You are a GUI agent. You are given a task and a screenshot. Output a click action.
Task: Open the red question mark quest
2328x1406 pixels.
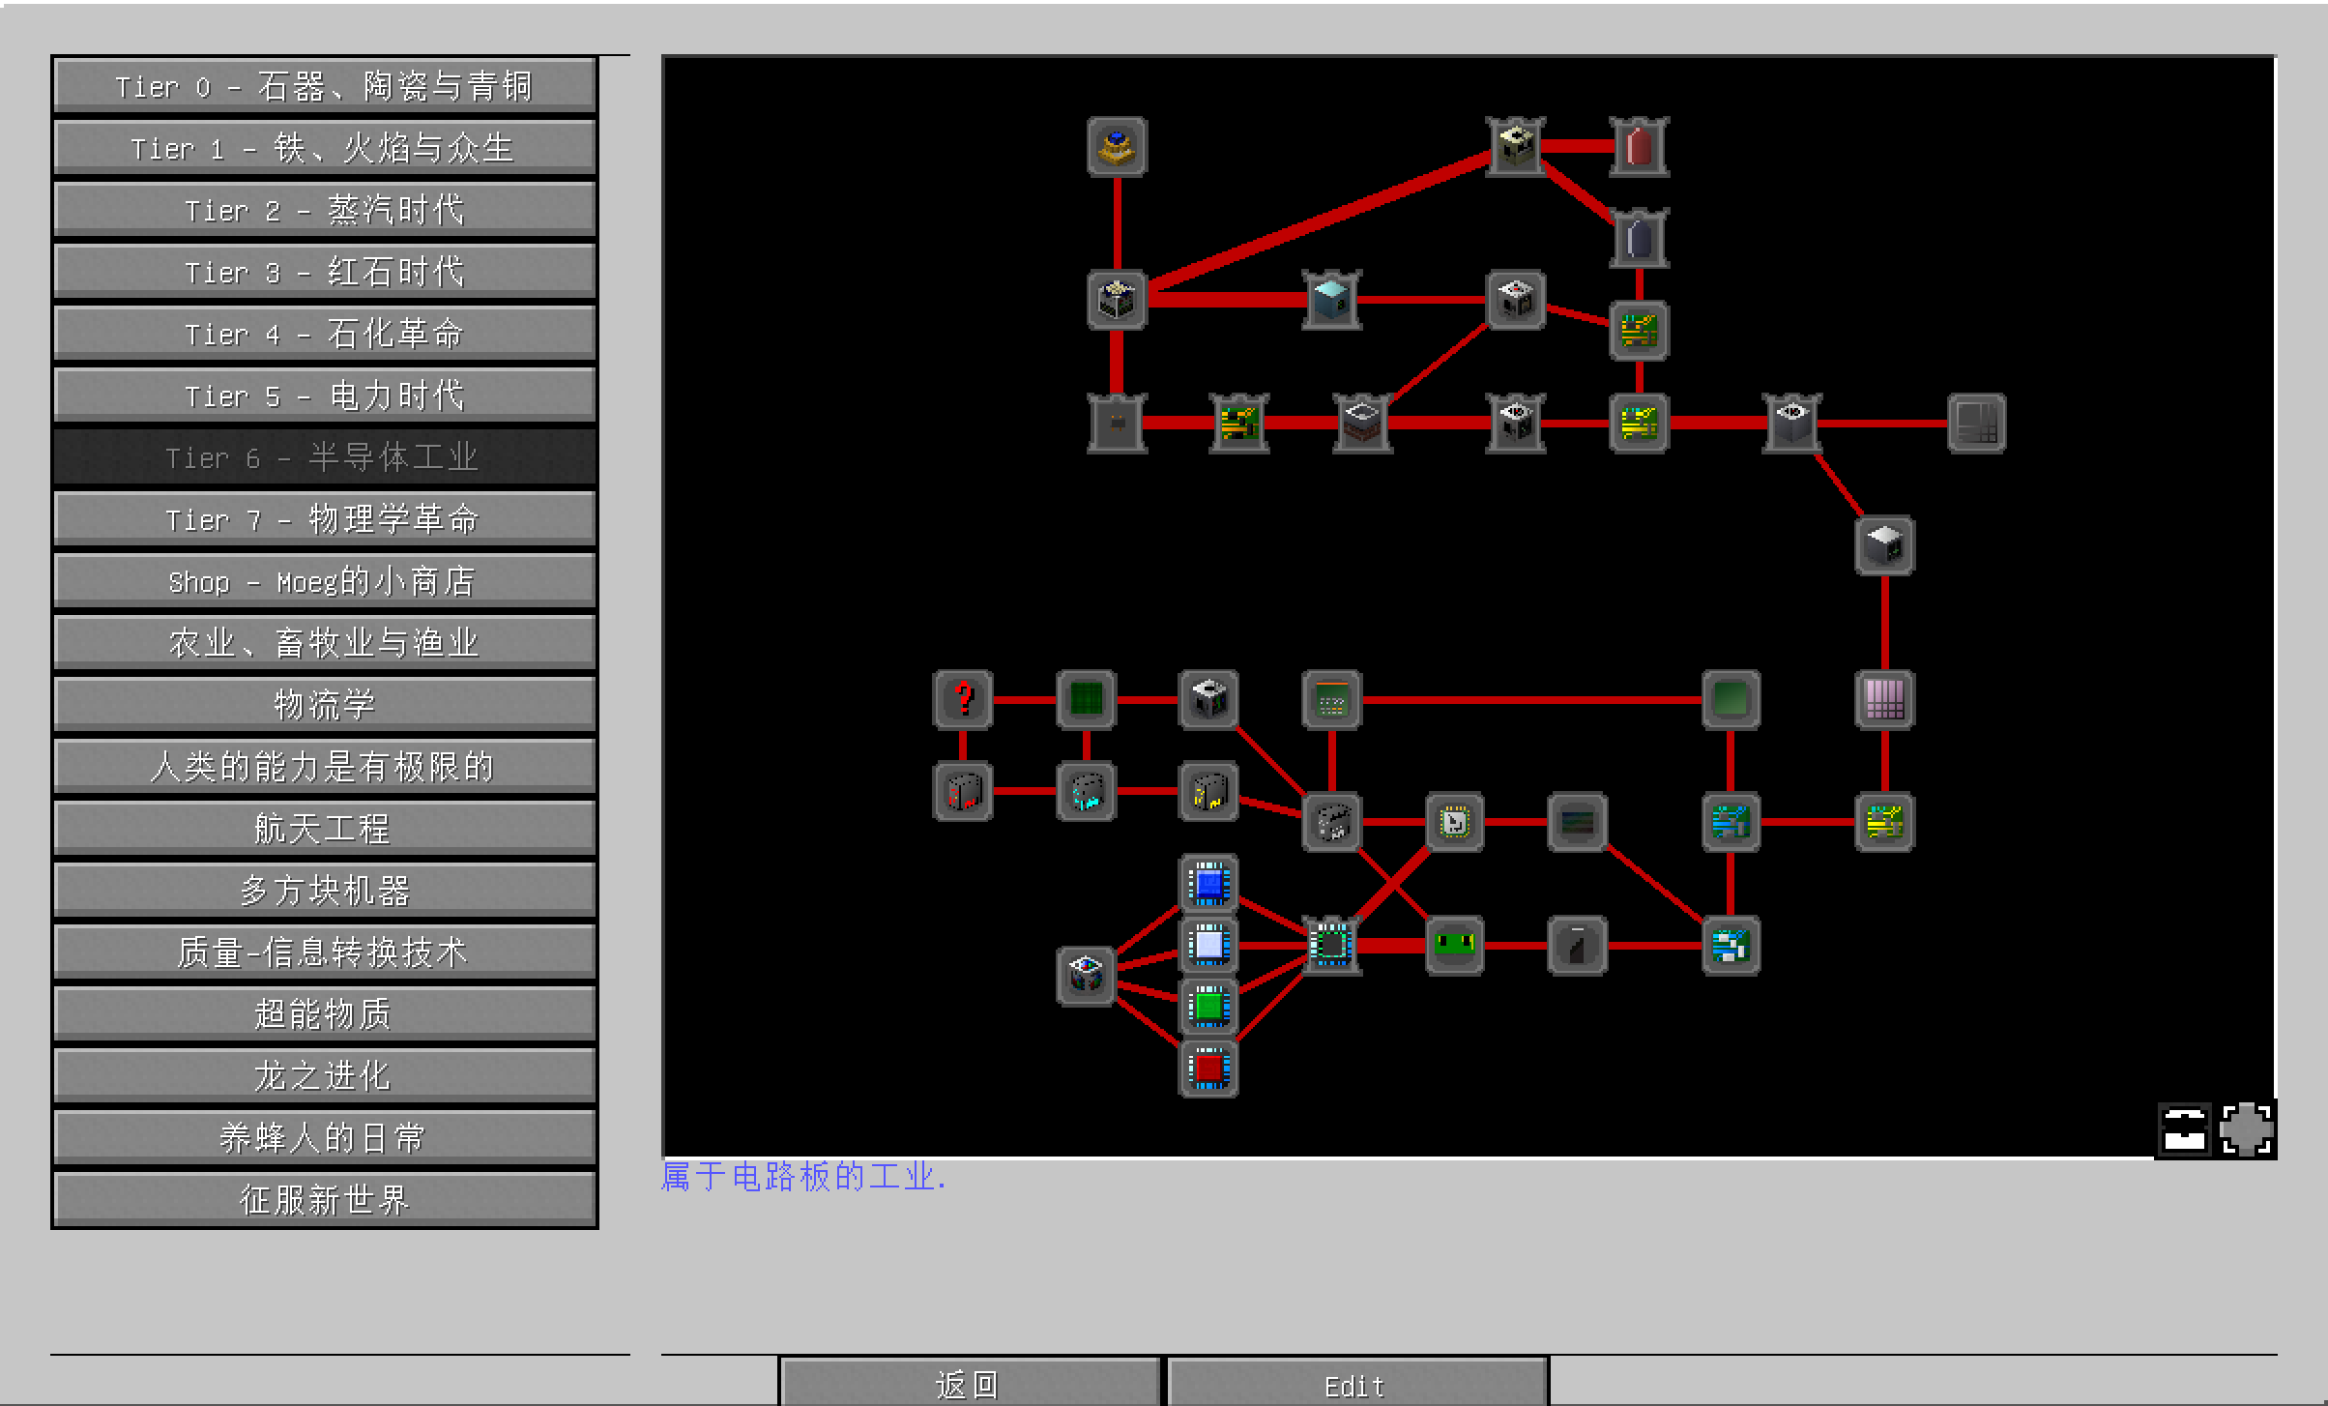(x=963, y=699)
